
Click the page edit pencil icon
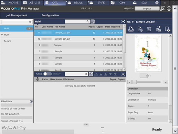coord(168,29)
